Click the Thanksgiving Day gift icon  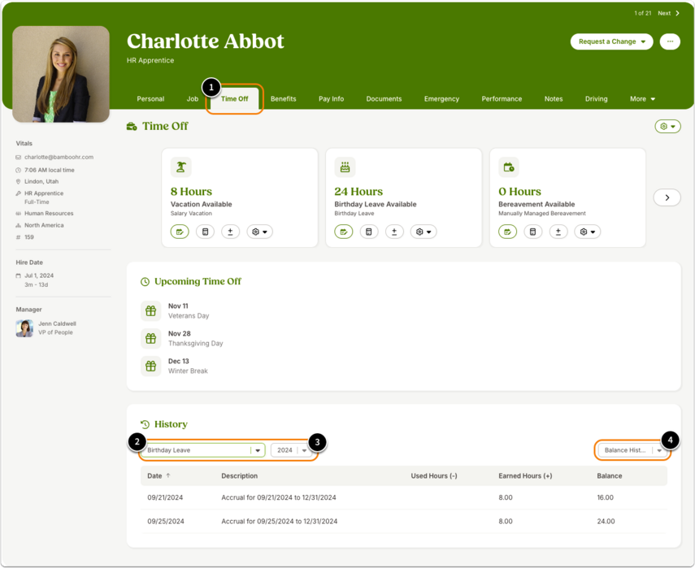(150, 339)
